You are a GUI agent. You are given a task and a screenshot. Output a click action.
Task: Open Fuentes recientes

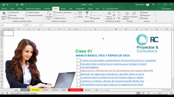32,12
